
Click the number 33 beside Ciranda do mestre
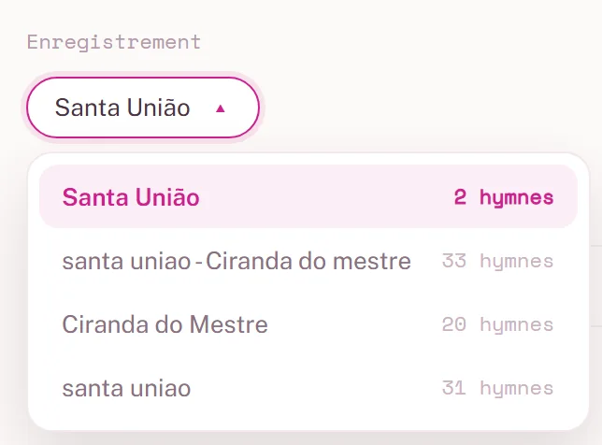tap(453, 261)
